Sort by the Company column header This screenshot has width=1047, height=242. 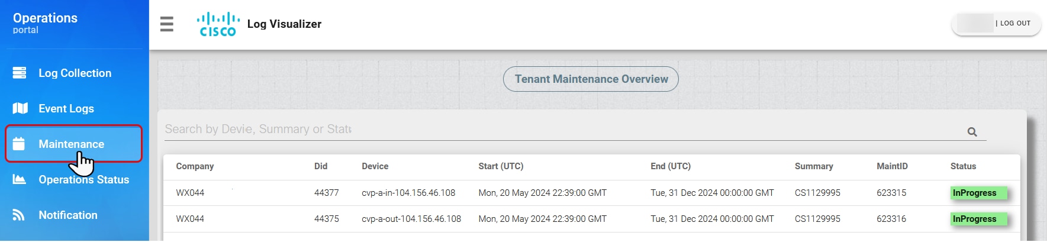pyautogui.click(x=195, y=166)
